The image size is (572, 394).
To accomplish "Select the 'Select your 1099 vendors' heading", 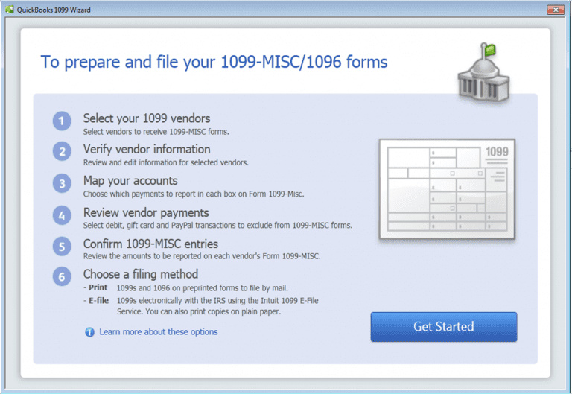I will pos(147,118).
